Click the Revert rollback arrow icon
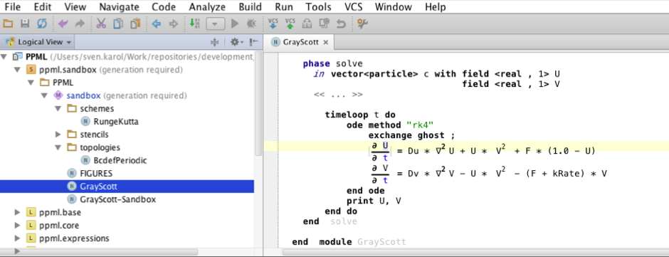 click(x=341, y=23)
